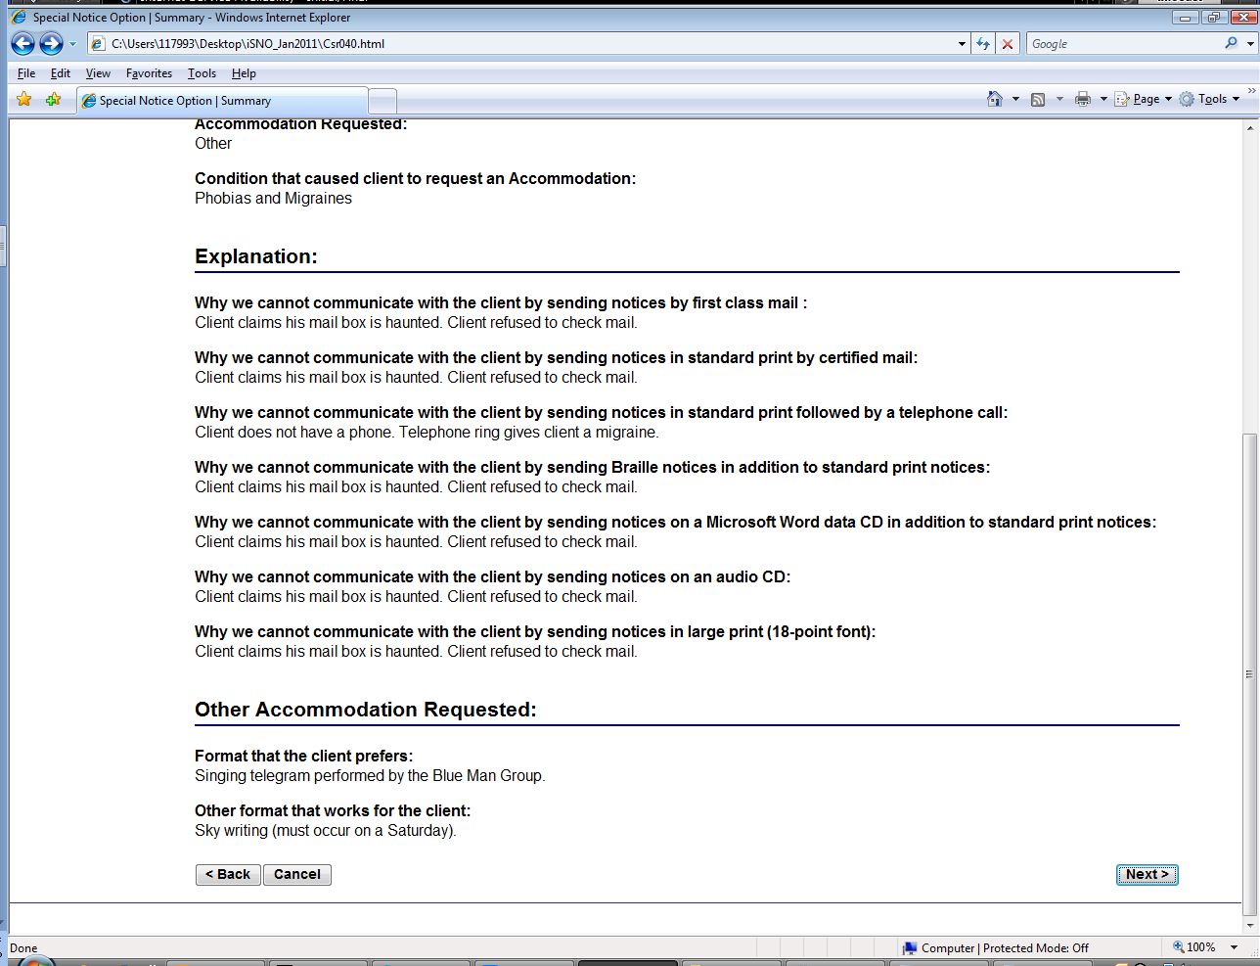Click the telephone ring migraine explanation text
Image resolution: width=1260 pixels, height=966 pixels.
427,432
